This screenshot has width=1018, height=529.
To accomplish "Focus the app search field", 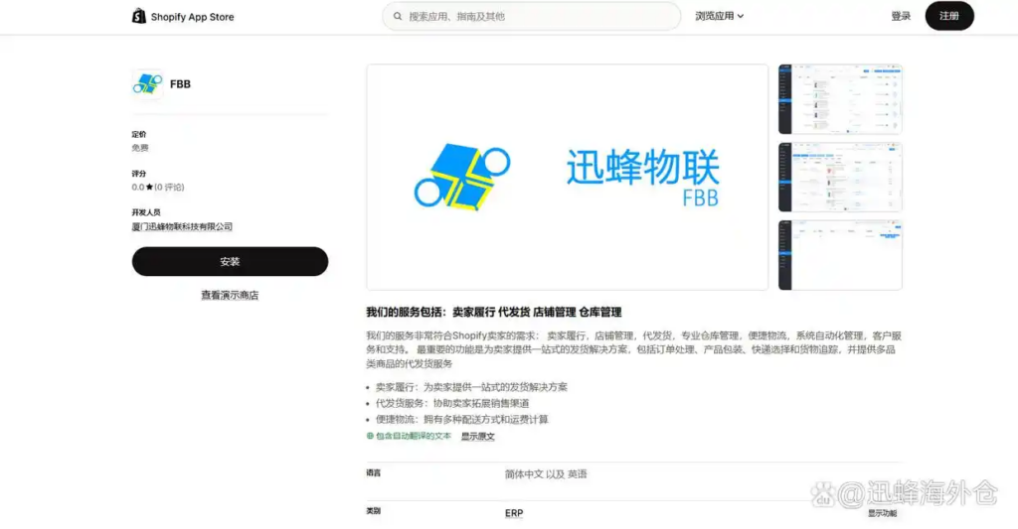I will click(x=531, y=16).
